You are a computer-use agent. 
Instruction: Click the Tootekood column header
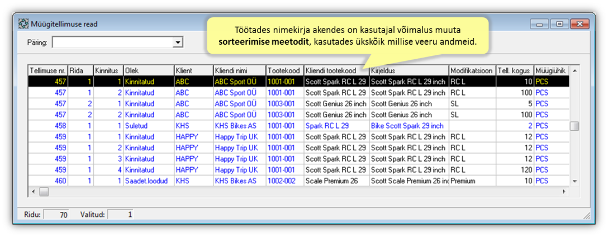point(284,71)
